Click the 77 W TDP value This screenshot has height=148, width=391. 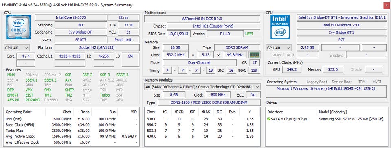(x=128, y=25)
